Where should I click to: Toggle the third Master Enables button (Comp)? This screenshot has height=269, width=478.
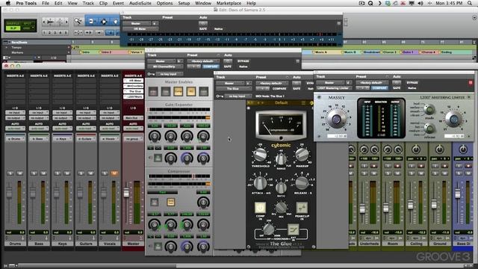tap(179, 91)
